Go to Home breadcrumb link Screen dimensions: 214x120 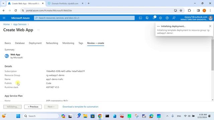[6, 24]
